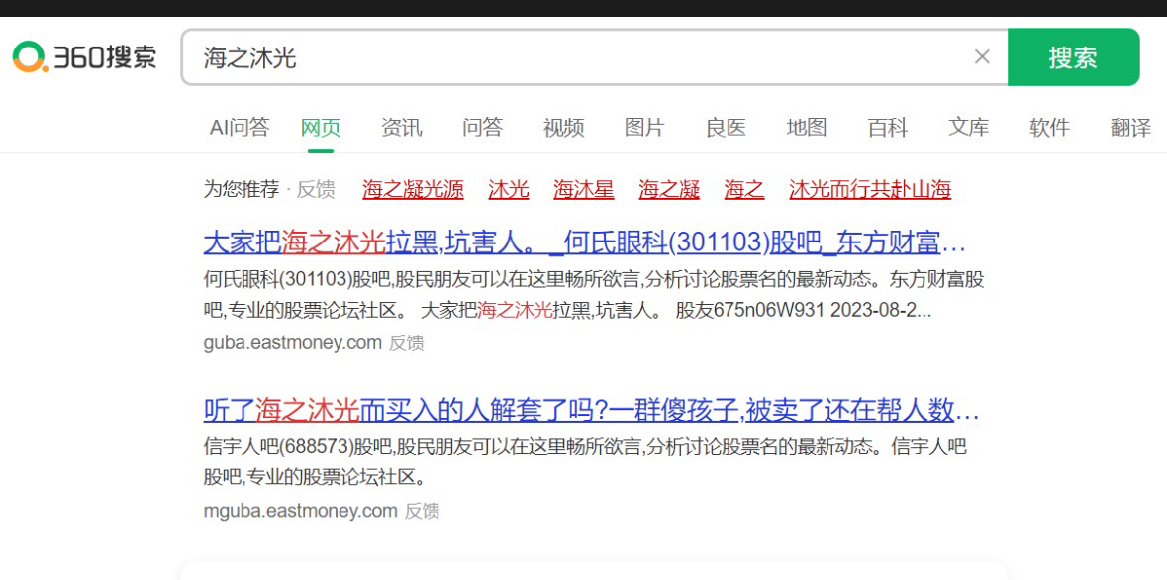Open suggested search 海之凝光源

click(413, 189)
